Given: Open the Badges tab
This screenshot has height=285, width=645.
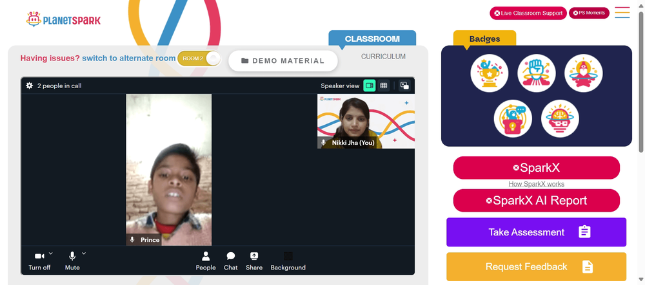Looking at the screenshot, I should 484,39.
